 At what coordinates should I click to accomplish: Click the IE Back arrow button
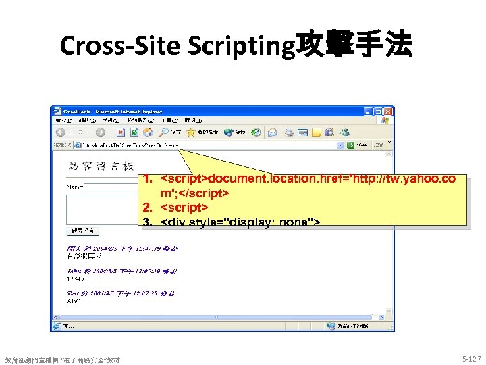tap(61, 132)
